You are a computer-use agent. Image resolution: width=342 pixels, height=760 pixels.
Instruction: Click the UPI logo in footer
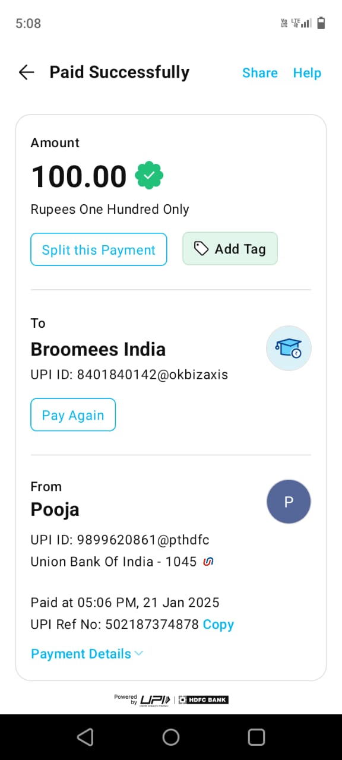tap(154, 700)
